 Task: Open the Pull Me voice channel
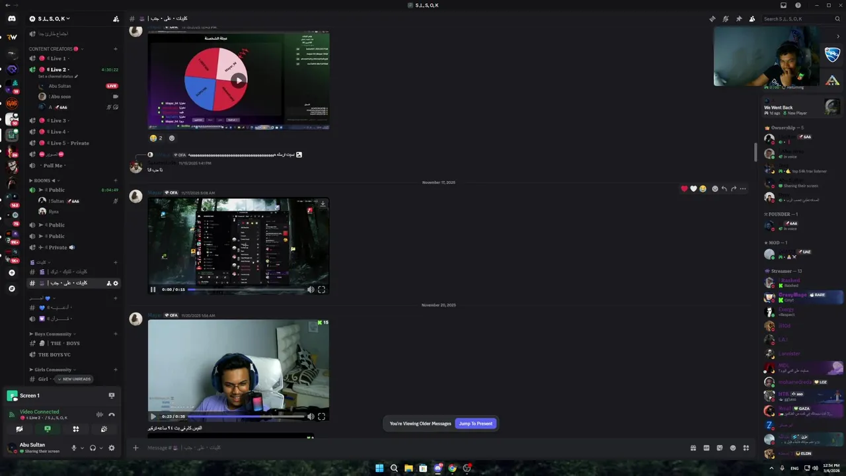click(x=74, y=165)
